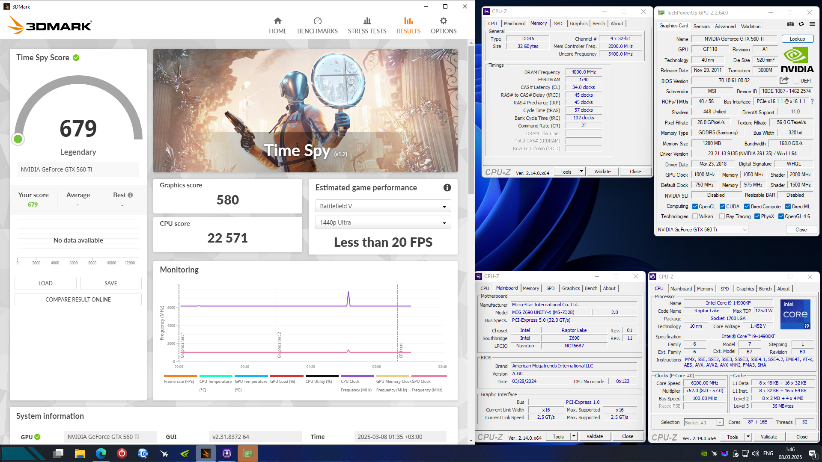Image resolution: width=822 pixels, height=462 pixels.
Task: Expand Tools arrow in CPU-Z Memory window
Action: tap(581, 172)
